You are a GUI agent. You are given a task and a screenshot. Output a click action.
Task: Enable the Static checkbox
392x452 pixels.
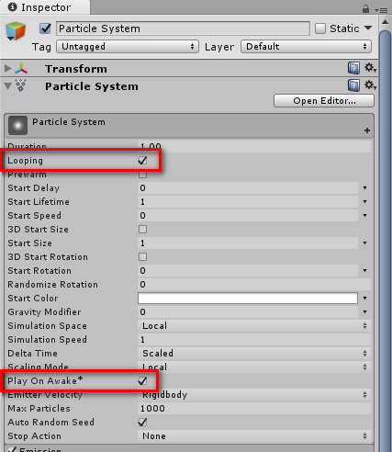pyautogui.click(x=320, y=28)
